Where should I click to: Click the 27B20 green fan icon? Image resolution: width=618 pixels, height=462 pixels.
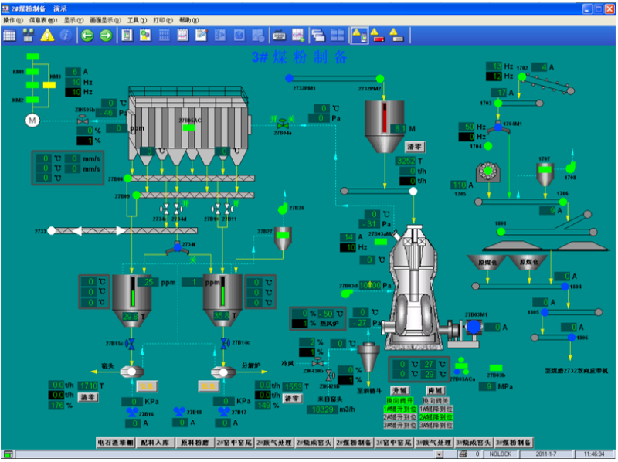pyautogui.click(x=283, y=209)
